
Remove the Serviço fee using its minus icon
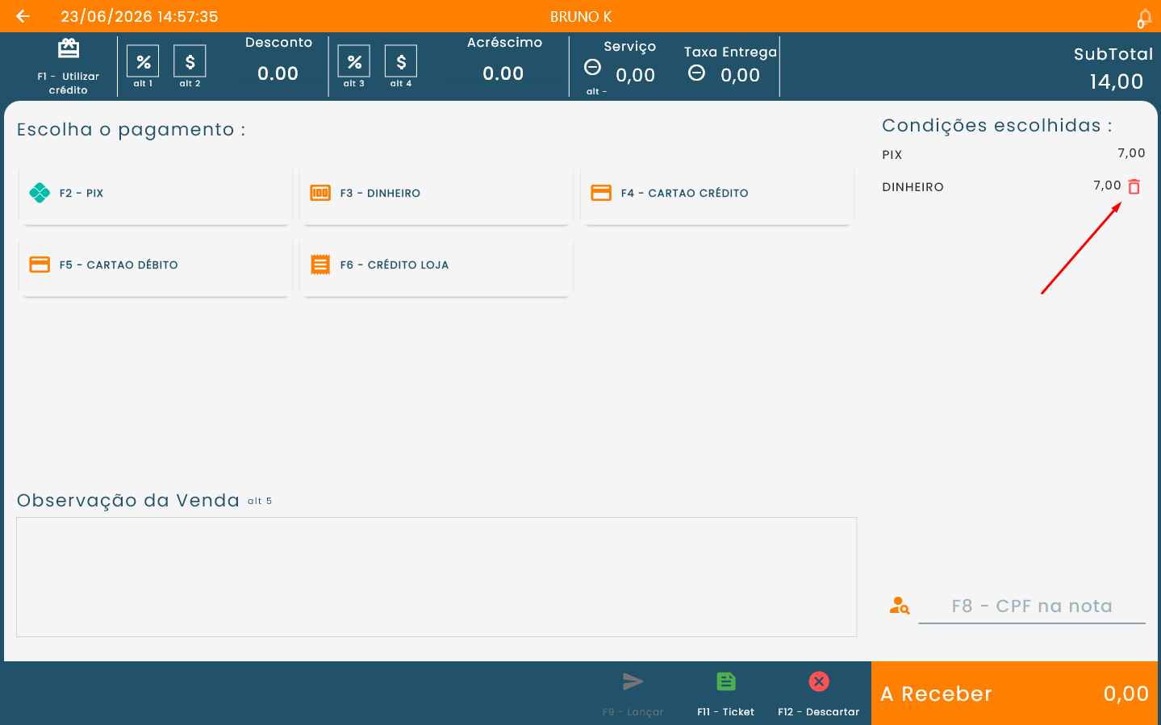(x=592, y=67)
